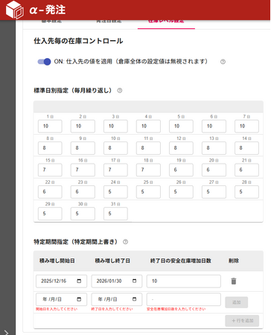Click the 積み増し開始日 column header
271x335 pixels.
pyautogui.click(x=57, y=261)
